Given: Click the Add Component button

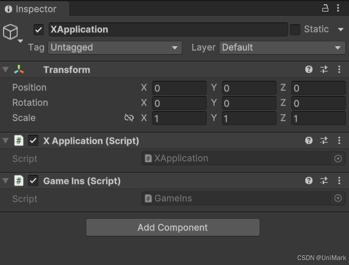Looking at the screenshot, I should point(173,227).
